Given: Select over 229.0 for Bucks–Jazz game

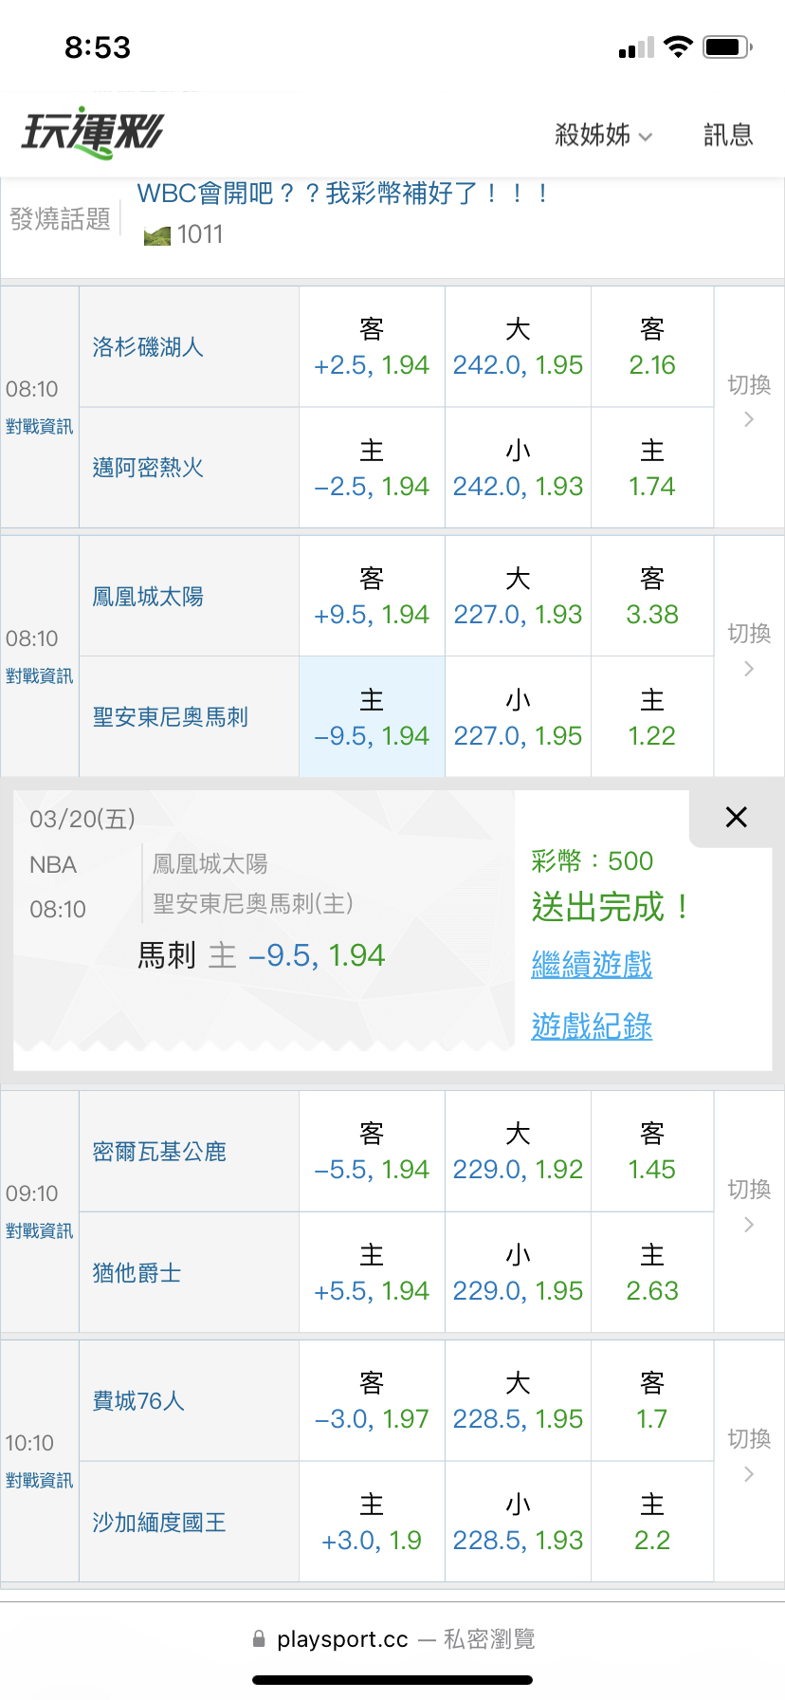Looking at the screenshot, I should coord(518,1152).
